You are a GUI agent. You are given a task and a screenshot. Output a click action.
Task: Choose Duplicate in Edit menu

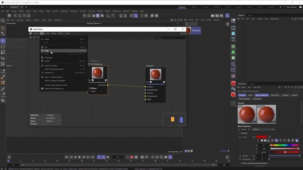pos(63,58)
